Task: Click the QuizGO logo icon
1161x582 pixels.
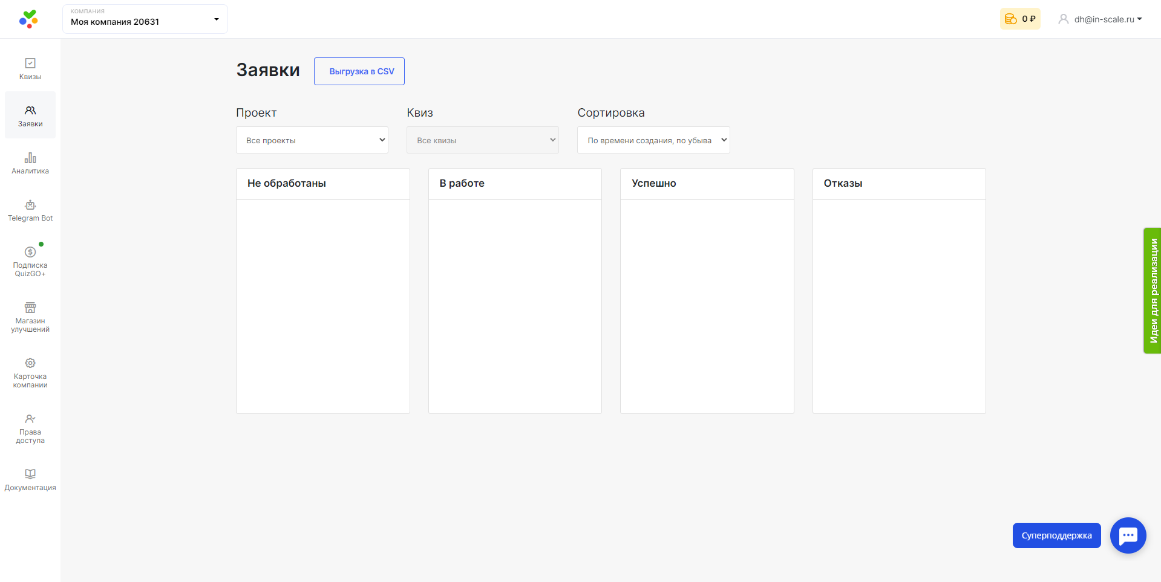Action: 28,19
